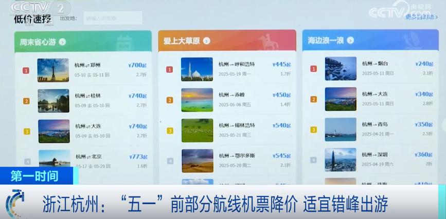The image size is (446, 219).
Task: Open the 更多目的地 link
Action: point(423,16)
